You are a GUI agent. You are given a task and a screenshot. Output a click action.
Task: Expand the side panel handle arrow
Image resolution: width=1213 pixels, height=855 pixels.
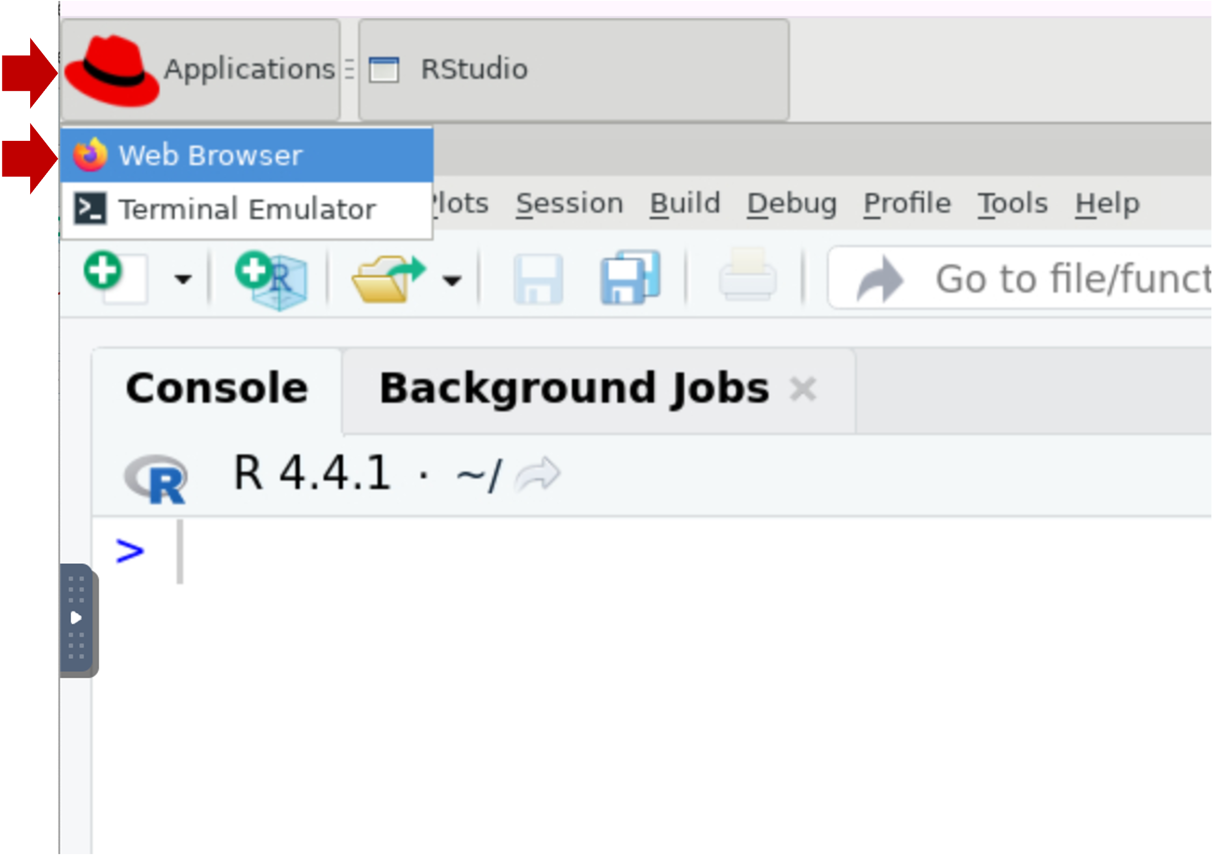click(76, 618)
